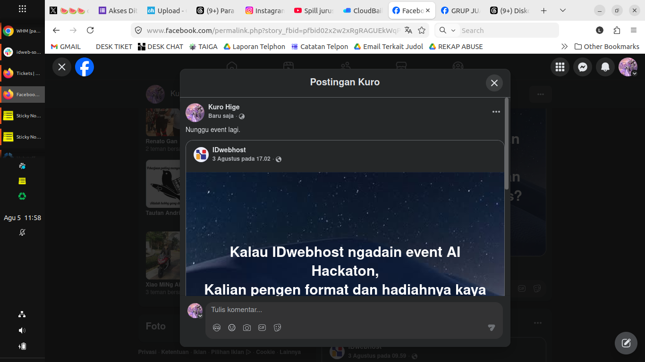Open the Extensions puzzle icon
This screenshot has width=645, height=362.
pos(617,30)
